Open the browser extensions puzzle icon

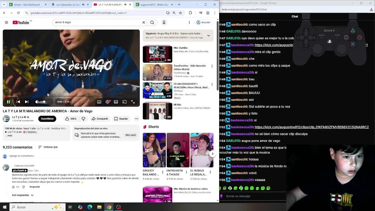coord(190,13)
